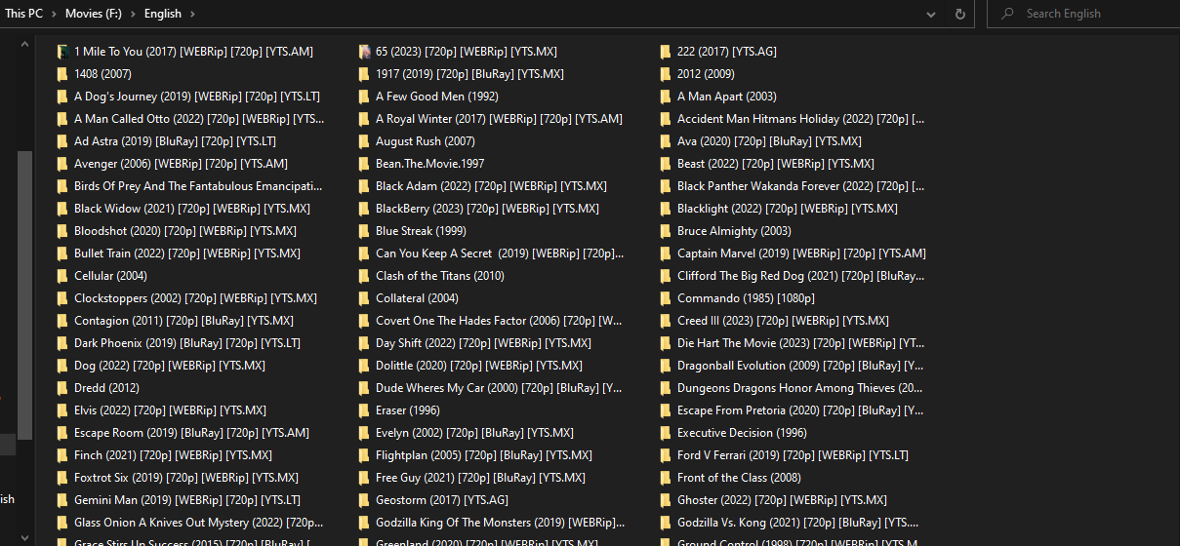This screenshot has width=1180, height=546.
Task: Expand the chevron after English
Action: (192, 14)
